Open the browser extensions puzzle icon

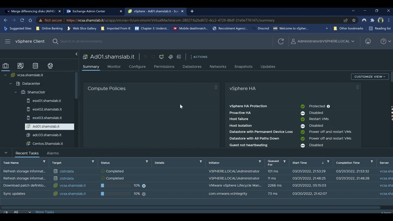tap(372, 20)
